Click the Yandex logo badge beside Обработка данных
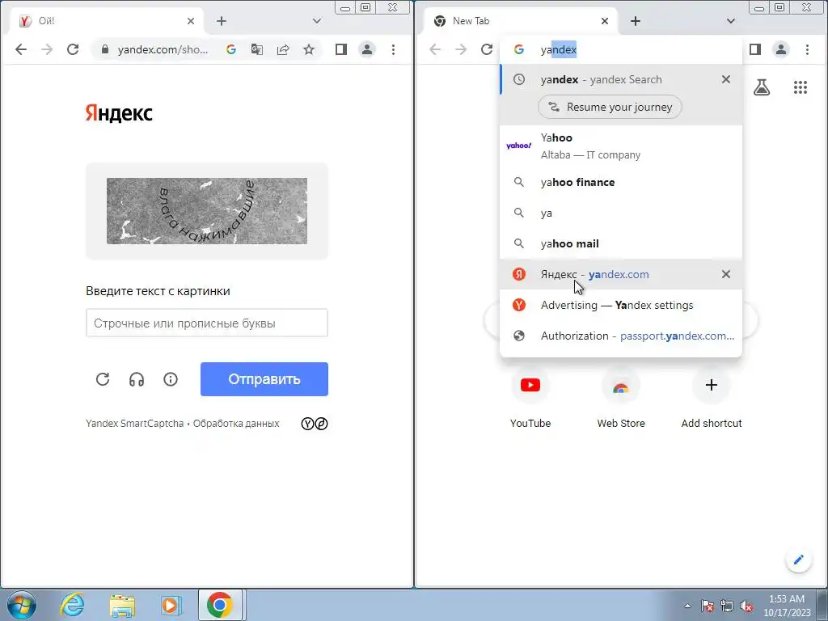The image size is (828, 621). coord(315,424)
